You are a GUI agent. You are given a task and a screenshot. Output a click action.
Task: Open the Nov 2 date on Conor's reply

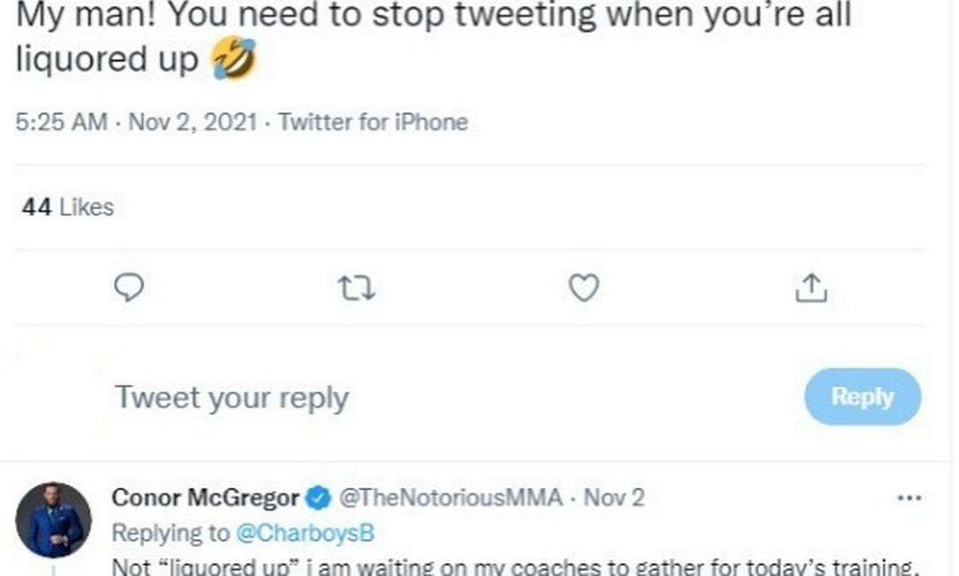pos(614,498)
